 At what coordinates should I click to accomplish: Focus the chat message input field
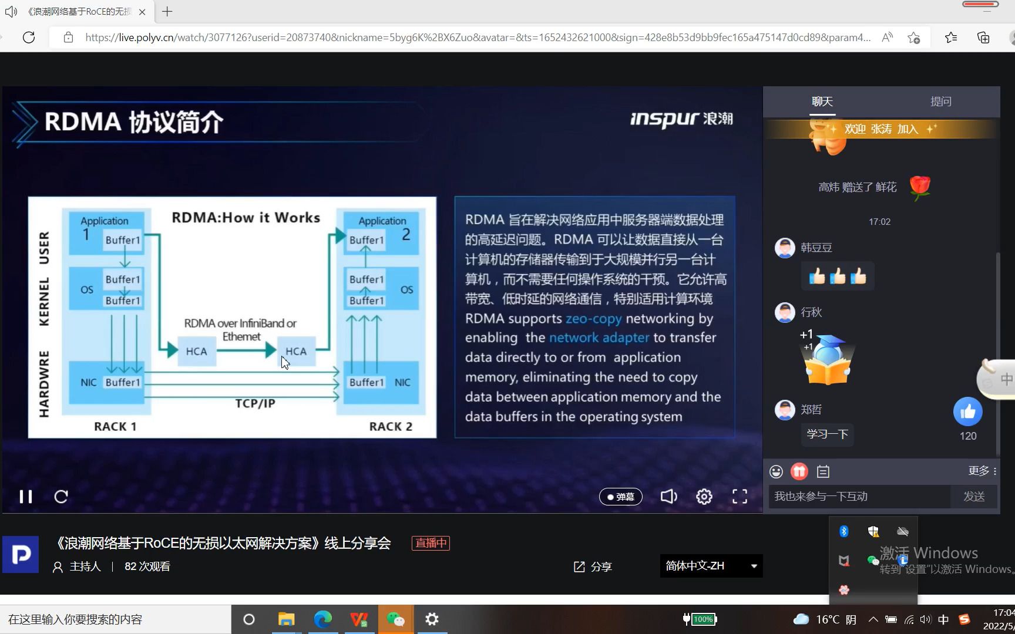coord(859,497)
